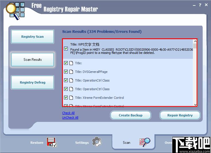Click the UnCheck All link
The image size is (211, 153).
(x=70, y=118)
